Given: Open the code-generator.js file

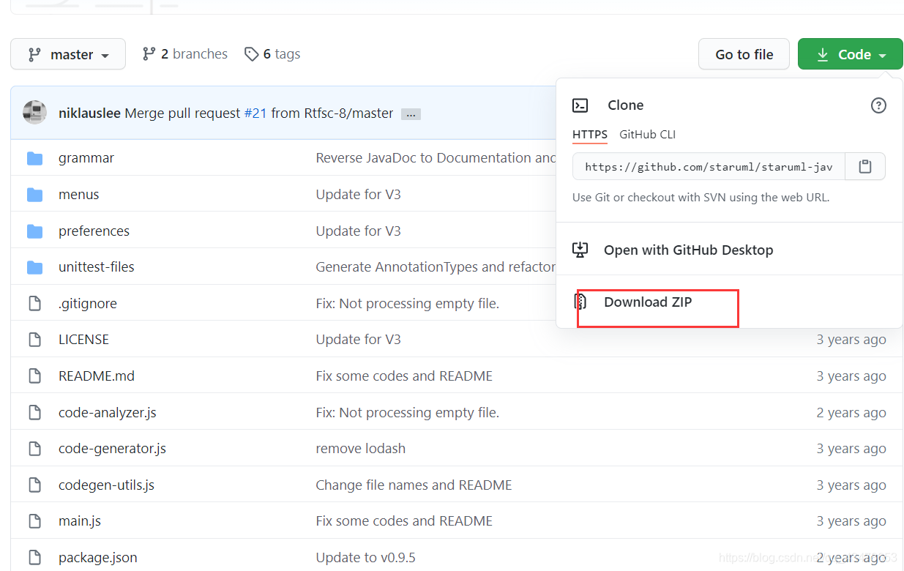Looking at the screenshot, I should coord(112,448).
